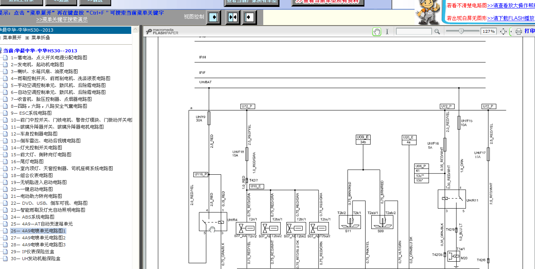The image size is (535, 269).
Task: Open 22— DVD、USB、倒车可视 diagram
Action: (49, 203)
